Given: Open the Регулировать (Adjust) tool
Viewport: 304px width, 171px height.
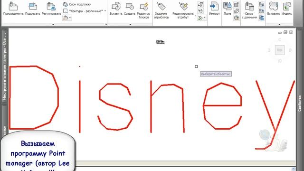Looking at the screenshot, I should (x=51, y=9).
